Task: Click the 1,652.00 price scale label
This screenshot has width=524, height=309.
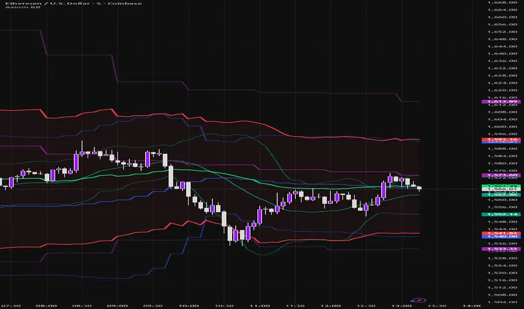Action: pos(502,31)
